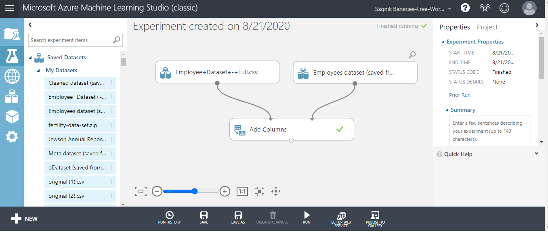Click the feedback smiley face icon

tap(504, 8)
